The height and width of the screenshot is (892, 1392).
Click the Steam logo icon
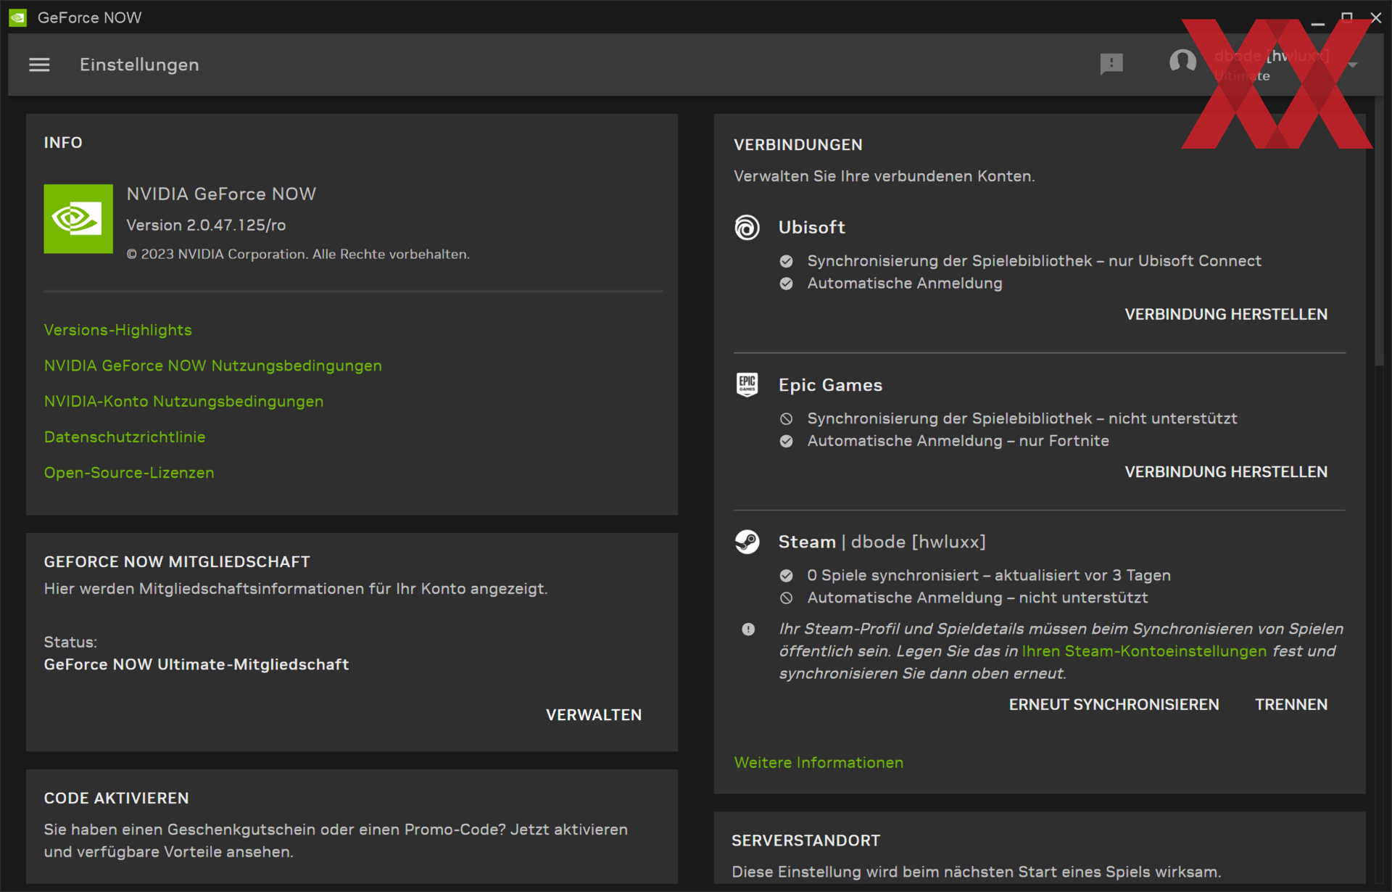coord(747,542)
